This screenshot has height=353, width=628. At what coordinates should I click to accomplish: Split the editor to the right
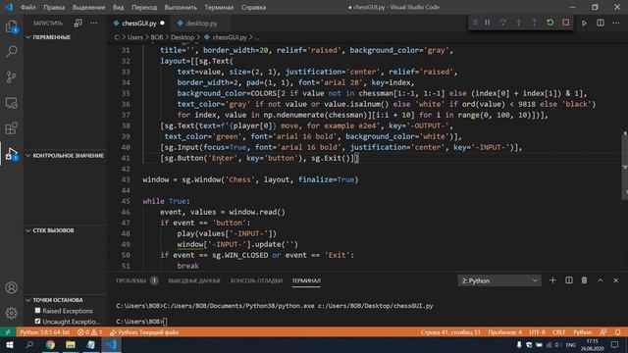[x=600, y=24]
